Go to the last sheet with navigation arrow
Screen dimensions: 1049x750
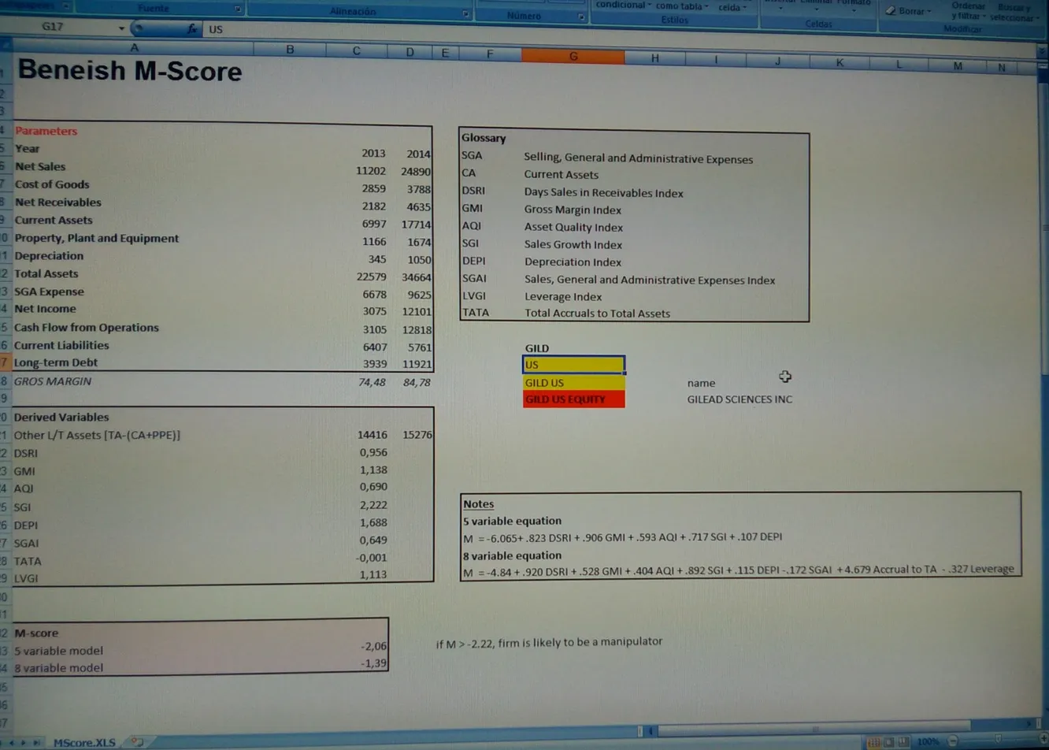[x=36, y=743]
